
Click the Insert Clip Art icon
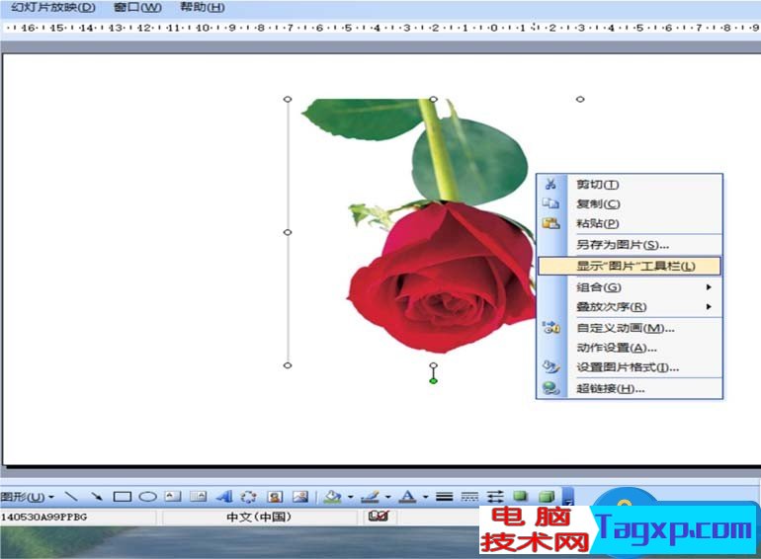tap(275, 497)
